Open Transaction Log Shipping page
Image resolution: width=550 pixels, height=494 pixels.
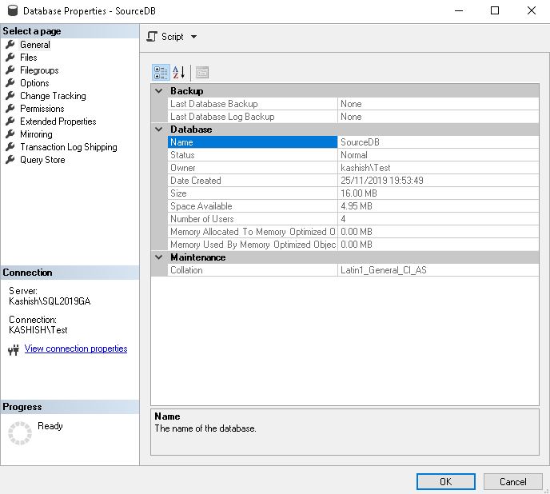tap(68, 147)
